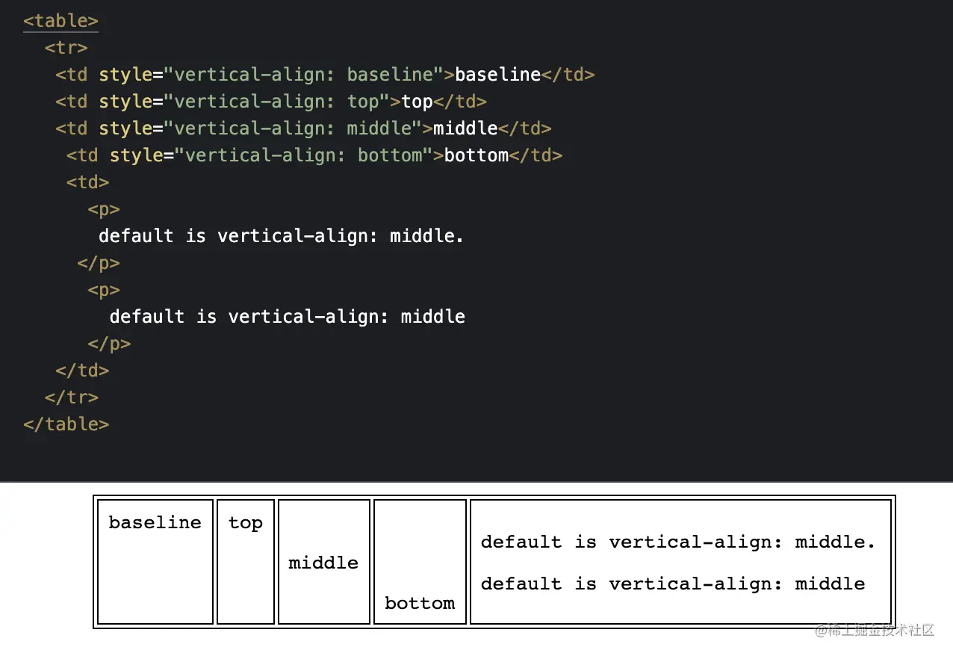Click the 'baseline' text in the code

497,75
